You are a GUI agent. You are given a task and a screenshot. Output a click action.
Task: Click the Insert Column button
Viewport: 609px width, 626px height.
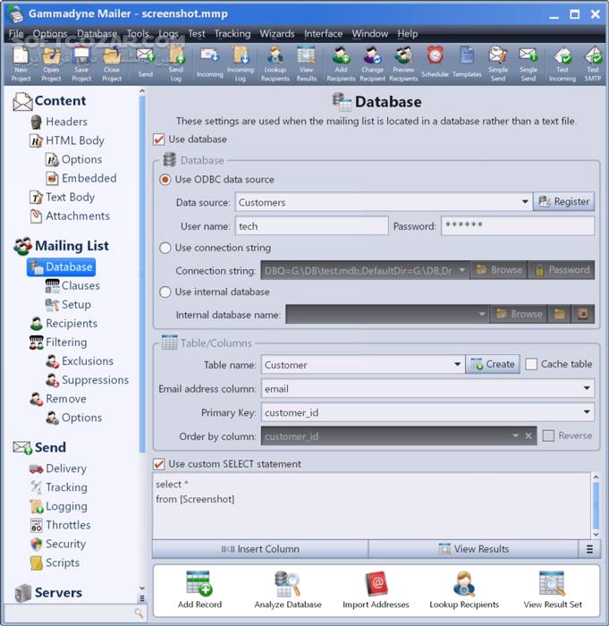coord(260,549)
